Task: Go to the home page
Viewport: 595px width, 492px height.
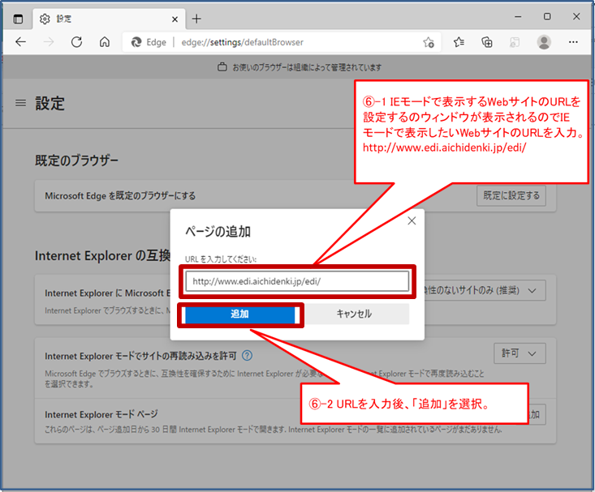Action: pos(105,41)
